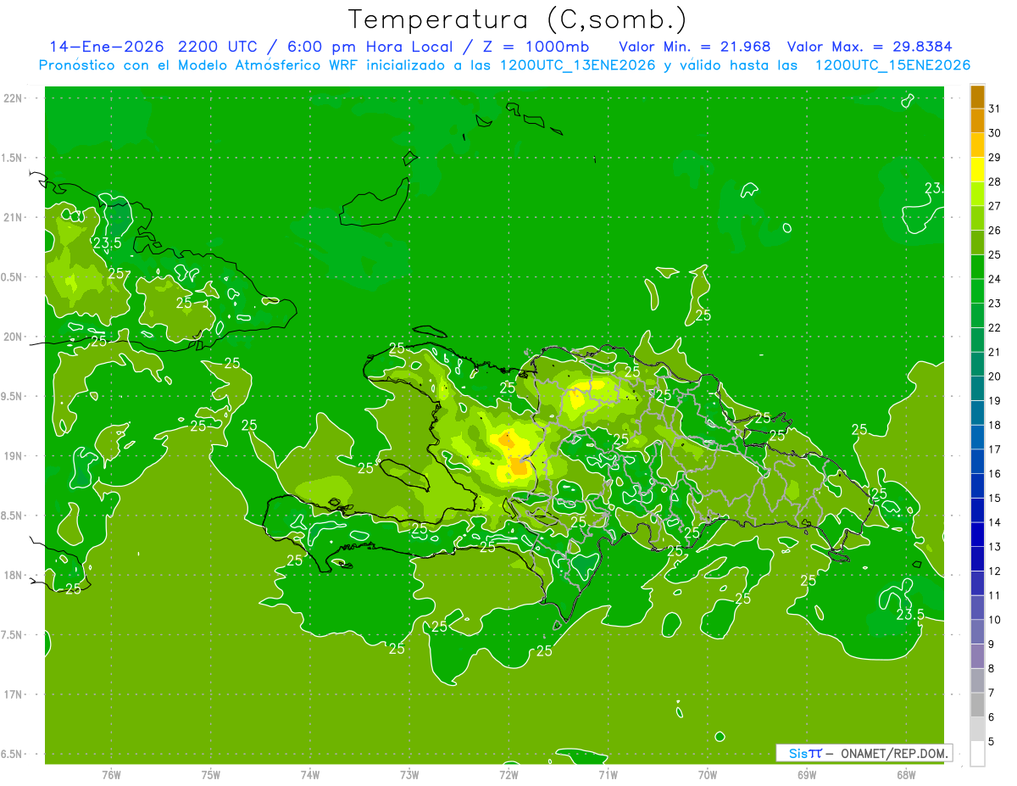Click the "23.5" contour label over eastern Cuba

click(x=108, y=243)
